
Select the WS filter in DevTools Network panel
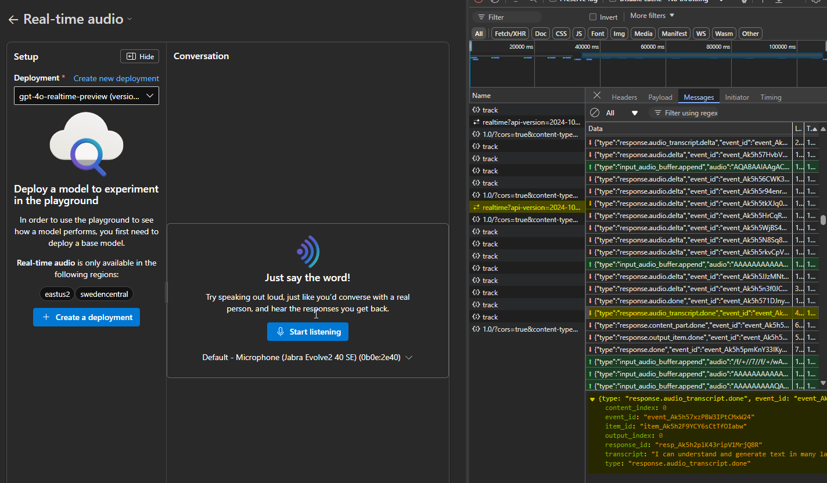[x=700, y=33]
